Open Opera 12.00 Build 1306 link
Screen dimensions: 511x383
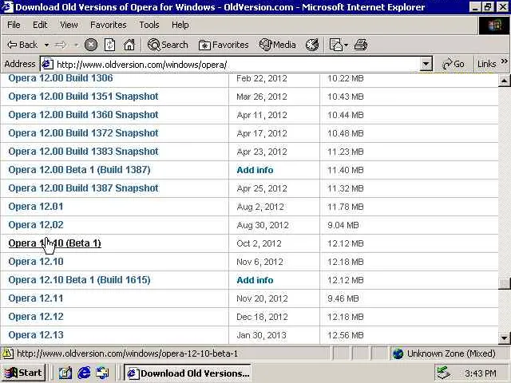tap(61, 78)
